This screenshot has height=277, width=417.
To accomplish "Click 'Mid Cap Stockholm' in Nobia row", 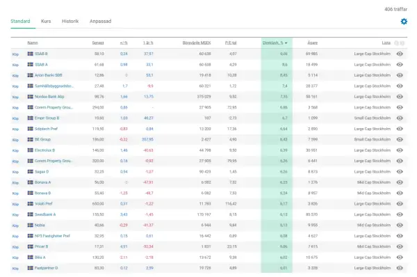I will pyautogui.click(x=374, y=225).
